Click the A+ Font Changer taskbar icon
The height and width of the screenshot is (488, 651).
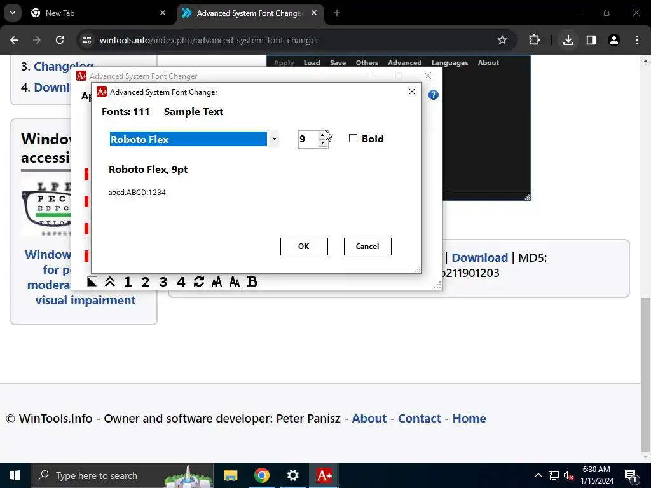(324, 475)
